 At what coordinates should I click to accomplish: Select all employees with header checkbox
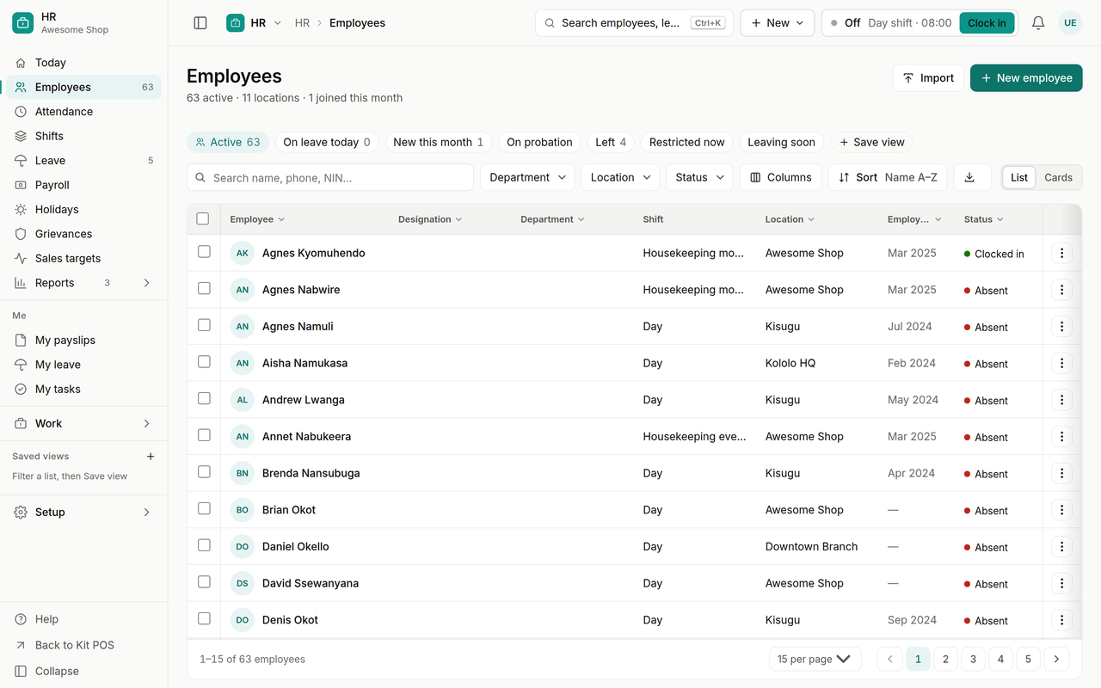(x=203, y=218)
